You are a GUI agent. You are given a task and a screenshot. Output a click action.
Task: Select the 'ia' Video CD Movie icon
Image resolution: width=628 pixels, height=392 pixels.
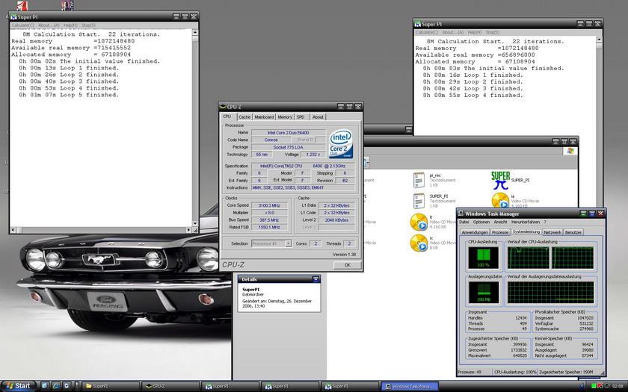pyautogui.click(x=500, y=200)
